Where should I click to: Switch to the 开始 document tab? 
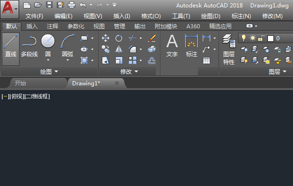coord(20,83)
